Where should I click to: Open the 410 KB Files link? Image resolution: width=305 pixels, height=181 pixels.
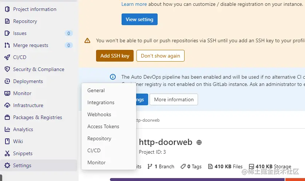225,166
